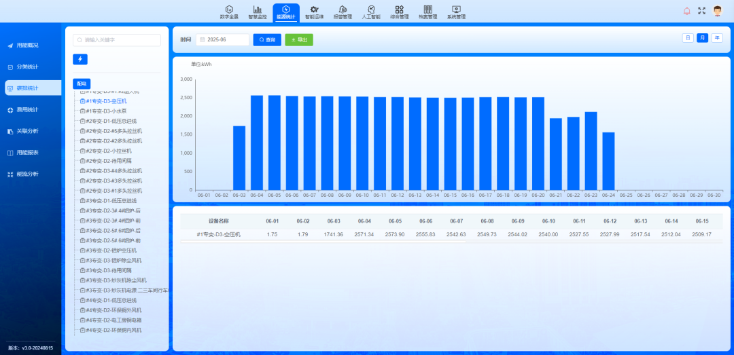
Task: Open the user avatar menu
Action: tap(717, 11)
